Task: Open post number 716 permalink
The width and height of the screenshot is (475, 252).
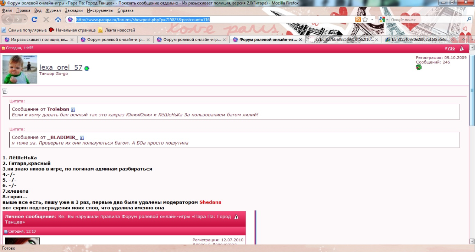Action: tap(451, 48)
